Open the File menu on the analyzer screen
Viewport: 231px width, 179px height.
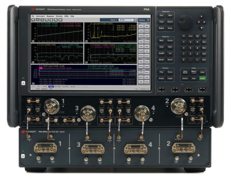click(x=33, y=16)
